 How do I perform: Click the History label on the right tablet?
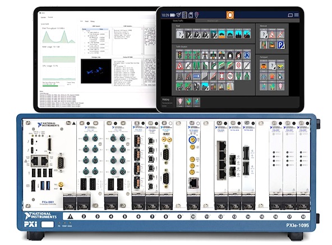[x=166, y=99]
